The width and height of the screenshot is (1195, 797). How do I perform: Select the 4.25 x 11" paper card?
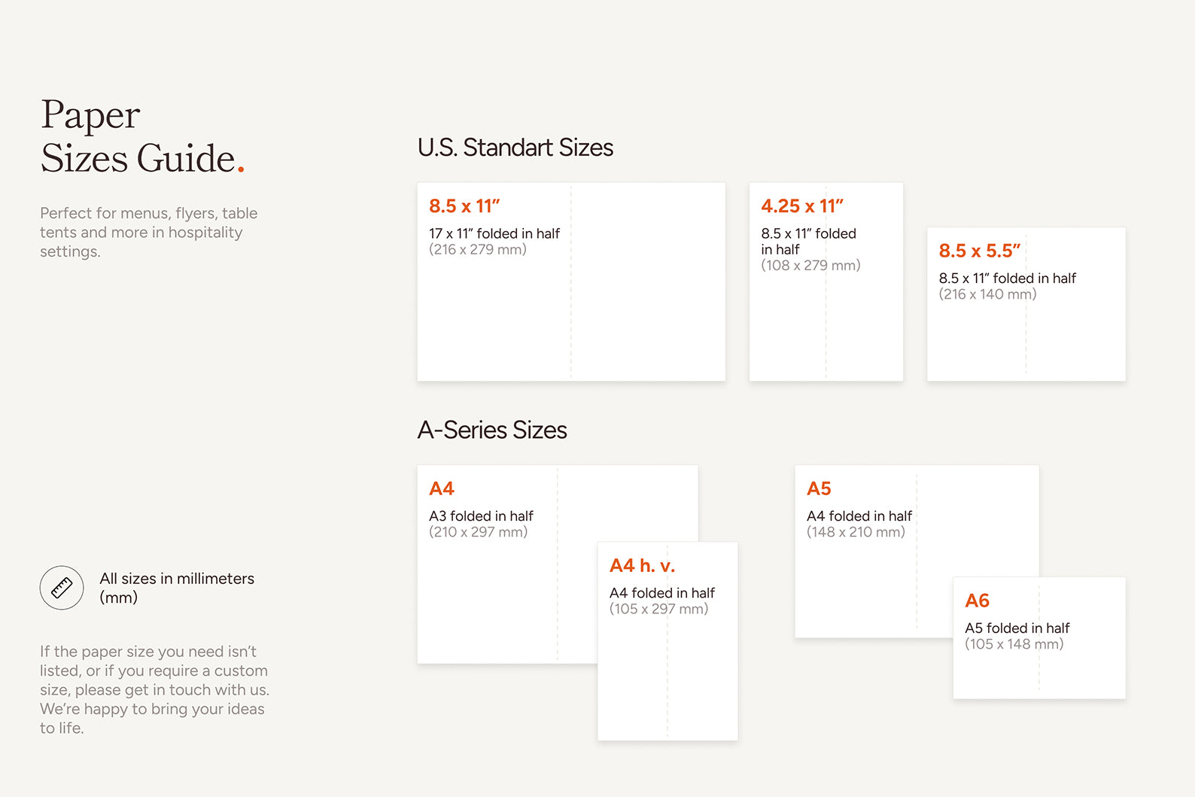[x=826, y=281]
